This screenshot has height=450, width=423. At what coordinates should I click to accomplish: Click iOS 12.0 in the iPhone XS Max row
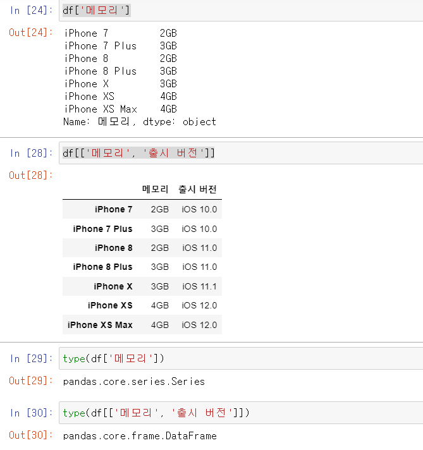[199, 325]
